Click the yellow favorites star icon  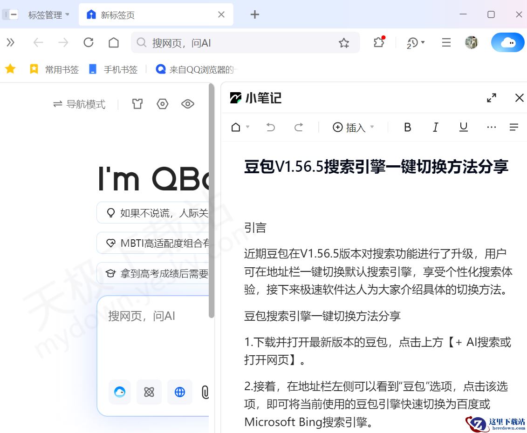click(x=10, y=69)
